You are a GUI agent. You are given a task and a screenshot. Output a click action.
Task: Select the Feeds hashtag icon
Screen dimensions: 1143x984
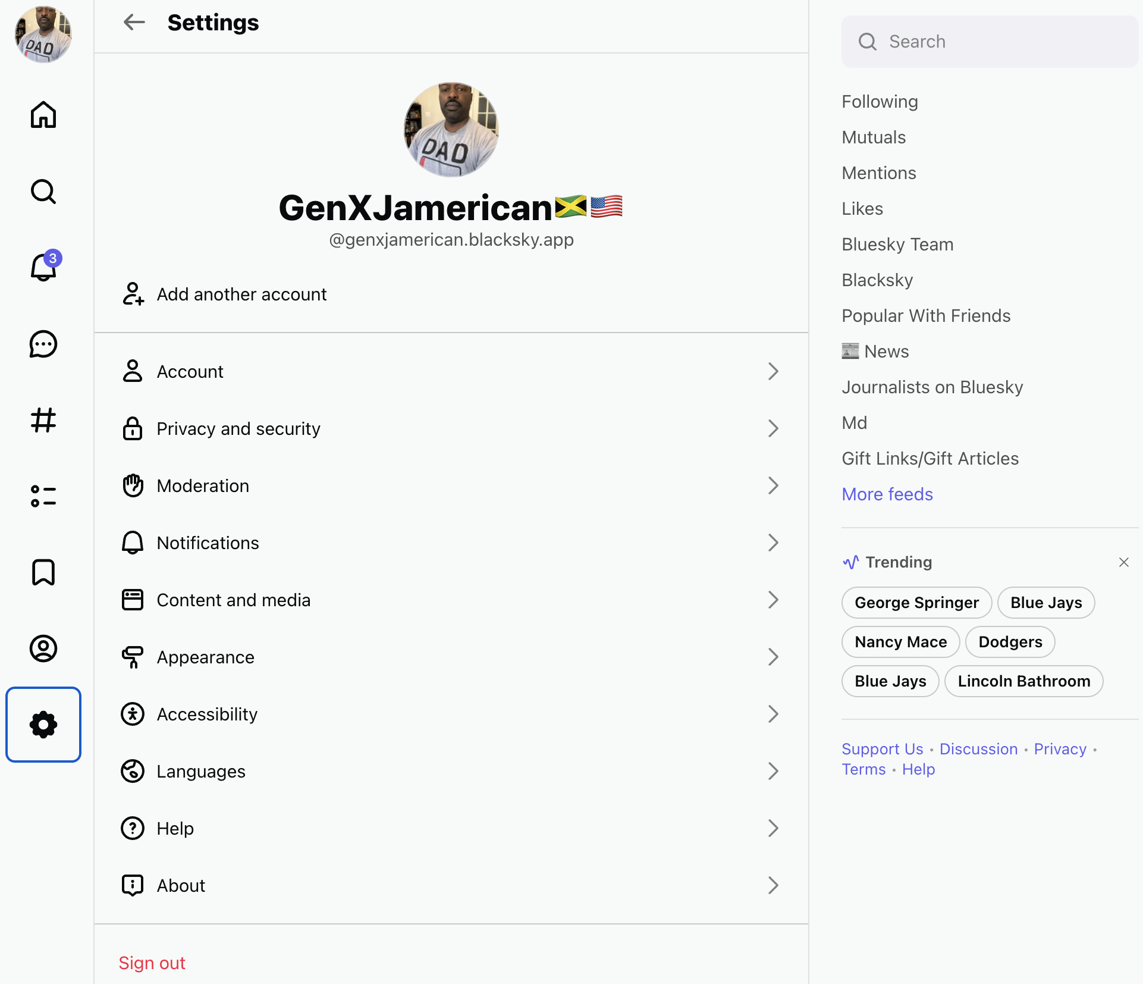[x=43, y=421]
